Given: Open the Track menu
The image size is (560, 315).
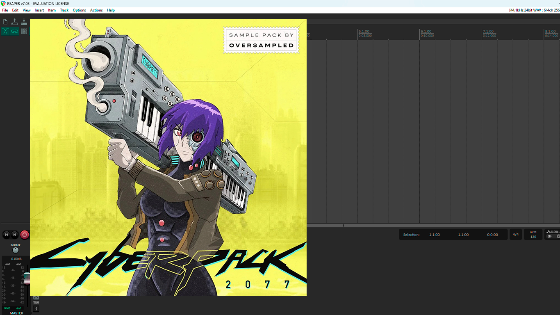Looking at the screenshot, I should (64, 10).
